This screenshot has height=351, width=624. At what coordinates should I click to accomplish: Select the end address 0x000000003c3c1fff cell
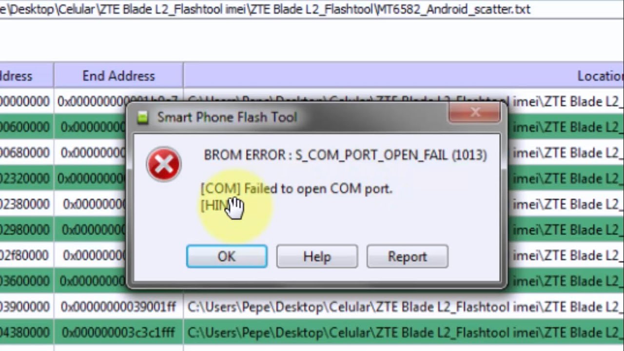coord(118,332)
